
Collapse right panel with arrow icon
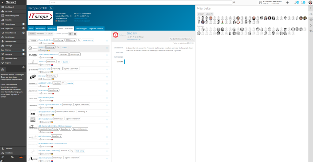(311, 8)
